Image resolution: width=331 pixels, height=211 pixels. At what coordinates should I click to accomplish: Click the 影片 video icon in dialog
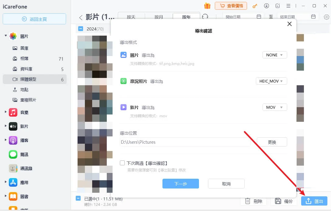(124, 107)
